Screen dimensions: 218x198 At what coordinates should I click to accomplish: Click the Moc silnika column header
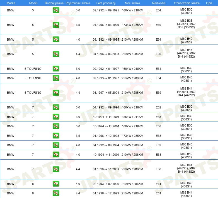132,3
